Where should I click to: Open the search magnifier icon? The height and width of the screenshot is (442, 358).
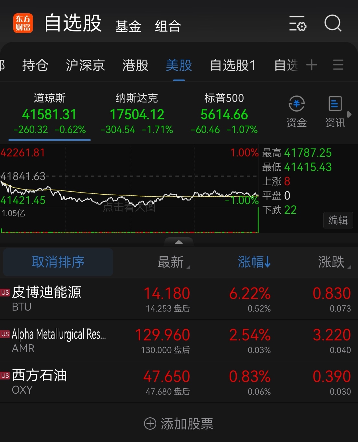coord(333,23)
